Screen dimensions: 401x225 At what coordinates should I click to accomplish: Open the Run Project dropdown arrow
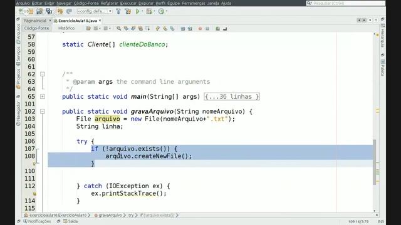click(x=142, y=11)
